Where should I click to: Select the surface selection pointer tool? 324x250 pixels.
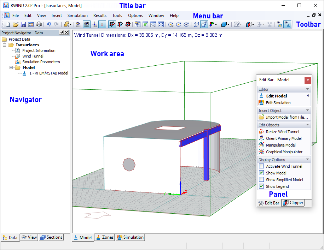click(x=66, y=24)
